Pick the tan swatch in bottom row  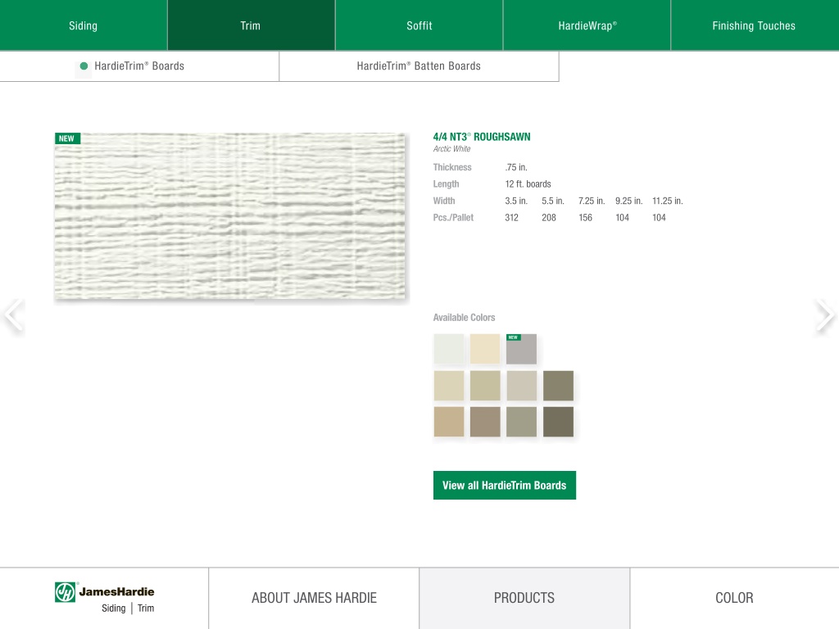coord(449,422)
